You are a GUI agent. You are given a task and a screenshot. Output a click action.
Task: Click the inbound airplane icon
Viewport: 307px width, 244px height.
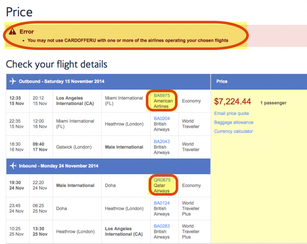pos(12,166)
